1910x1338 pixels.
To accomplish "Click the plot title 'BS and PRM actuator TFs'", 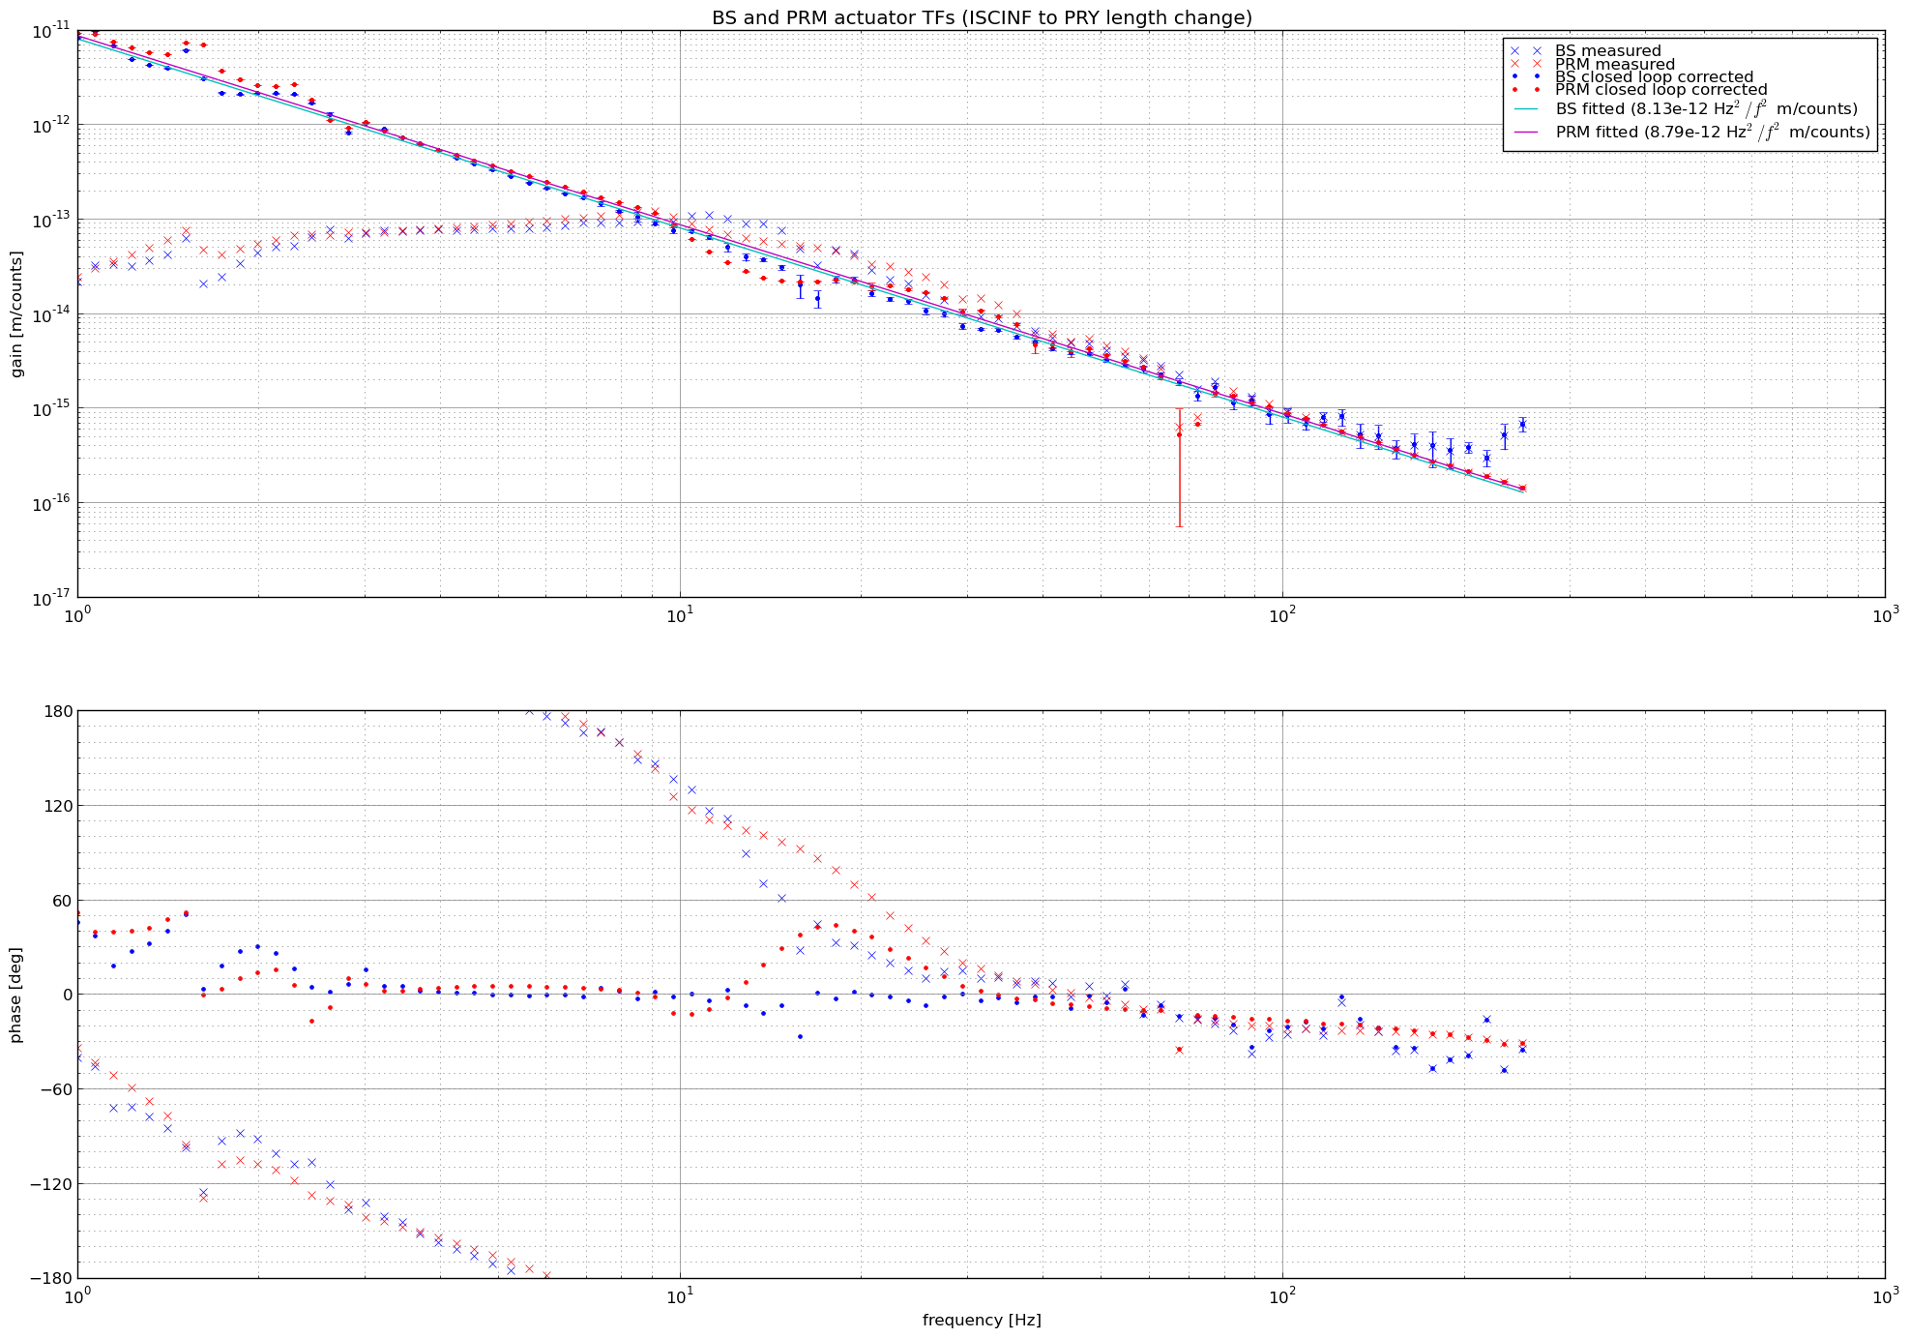I will (x=982, y=17).
